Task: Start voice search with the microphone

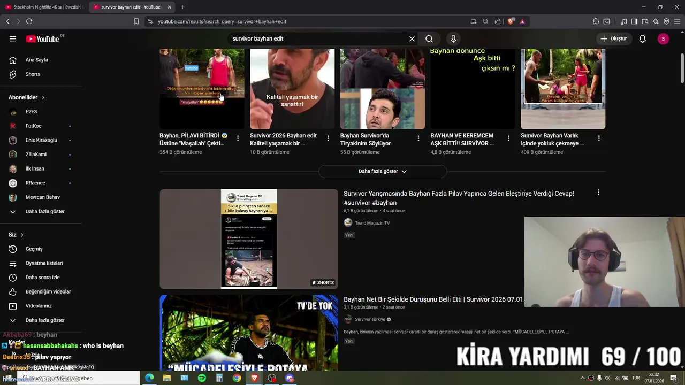Action: 453,38
